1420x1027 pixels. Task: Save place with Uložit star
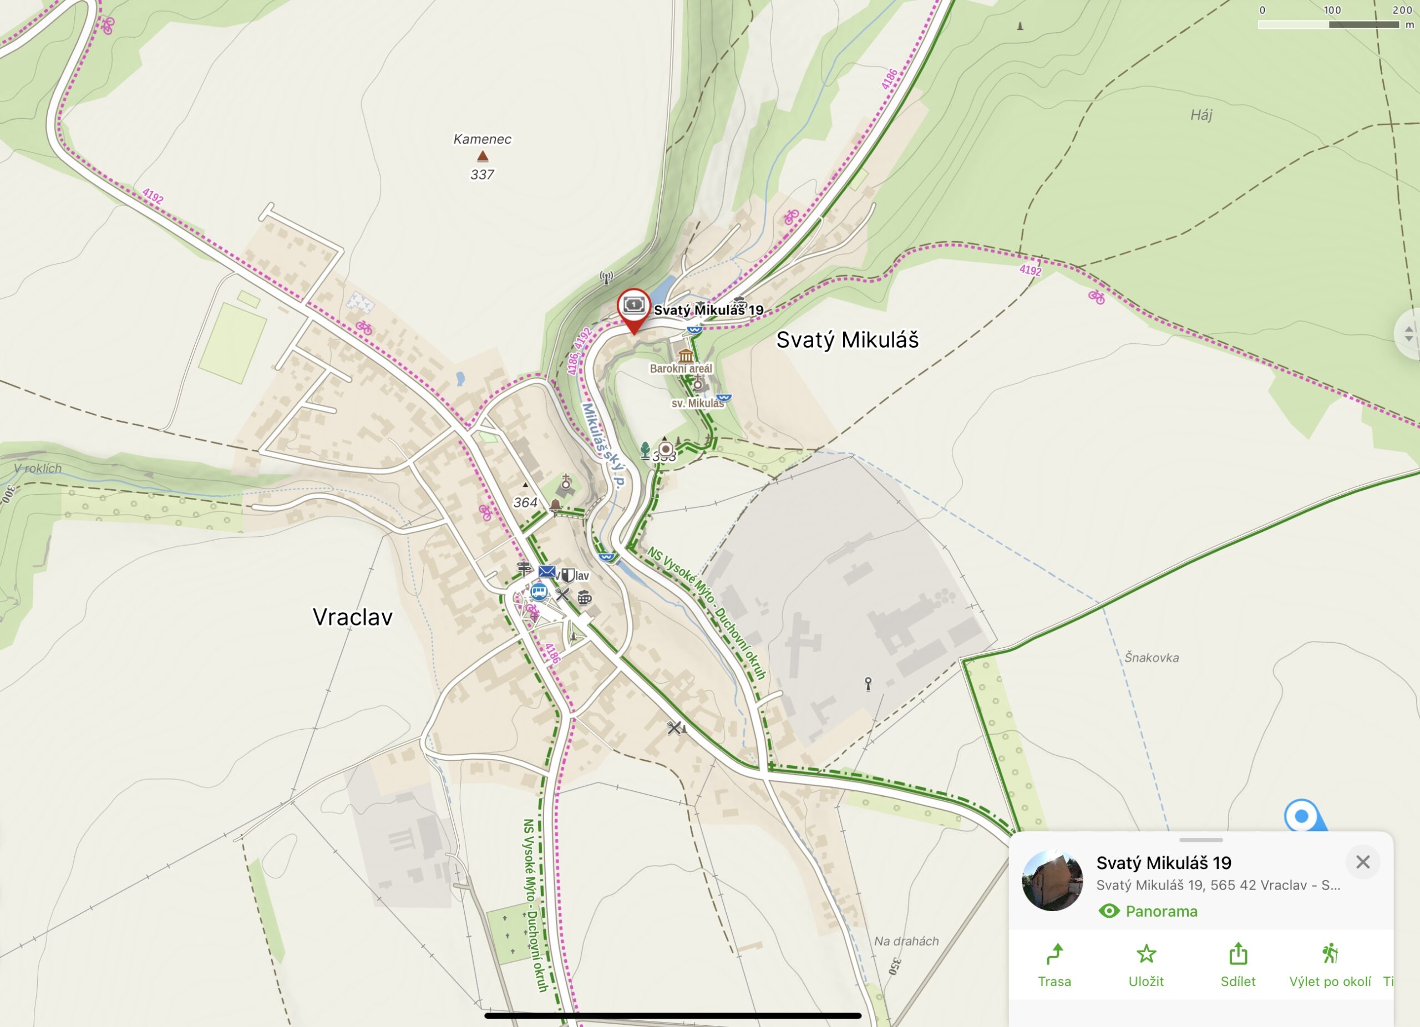tap(1146, 965)
